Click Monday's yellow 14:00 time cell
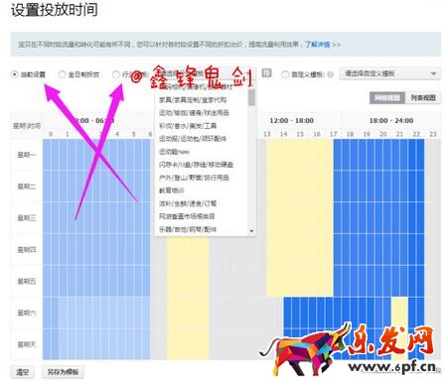 point(283,155)
